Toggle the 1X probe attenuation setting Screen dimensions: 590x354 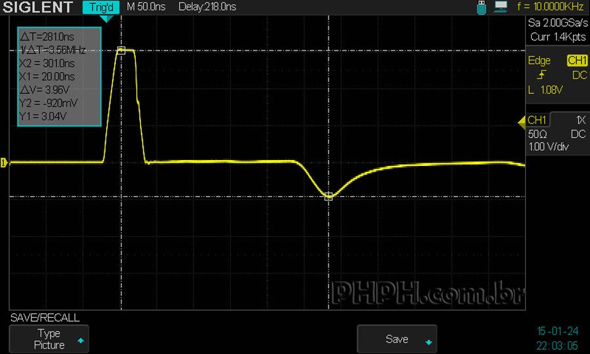click(580, 121)
